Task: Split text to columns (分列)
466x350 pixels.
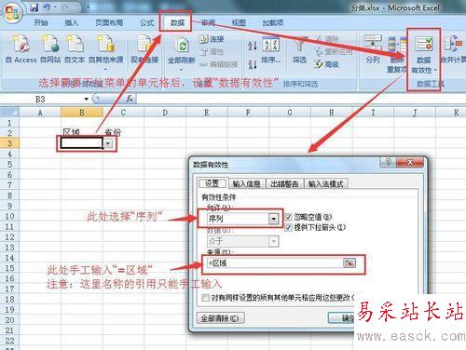Action: [x=373, y=49]
